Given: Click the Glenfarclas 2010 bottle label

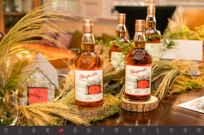Looking at the screenshot, I should tap(138, 80).
